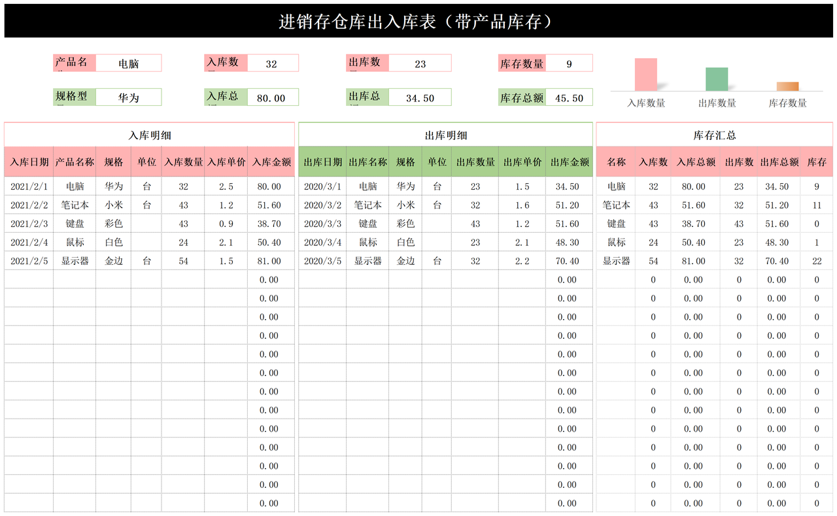Click the 9 value beside the 库存数量 label
837x516 pixels.
point(569,63)
